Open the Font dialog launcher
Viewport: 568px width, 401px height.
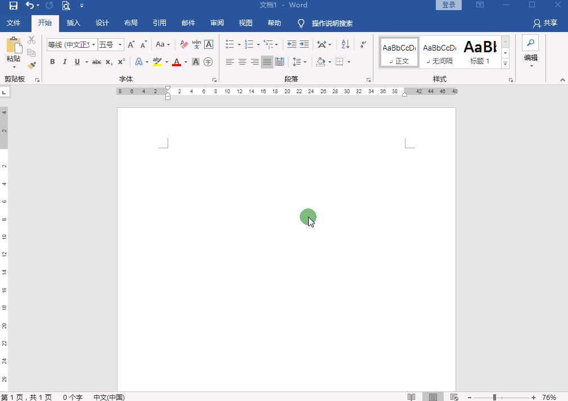214,80
